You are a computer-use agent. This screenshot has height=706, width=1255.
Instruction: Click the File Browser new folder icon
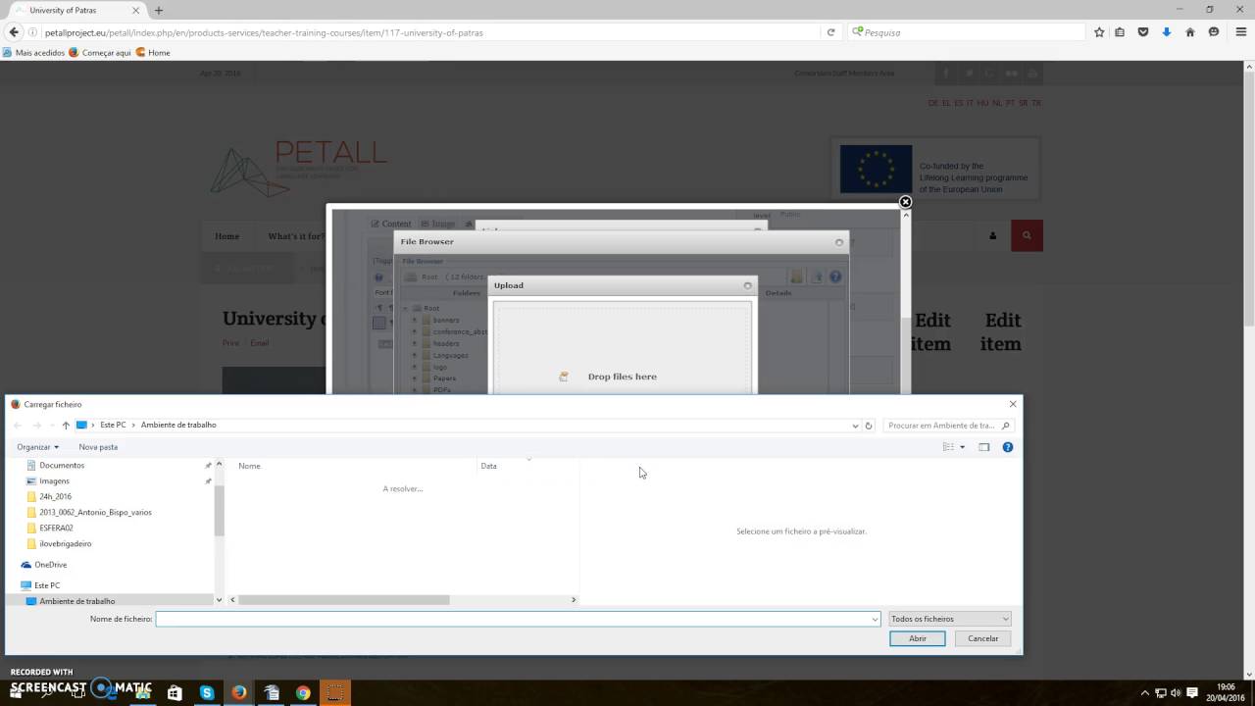tap(796, 277)
